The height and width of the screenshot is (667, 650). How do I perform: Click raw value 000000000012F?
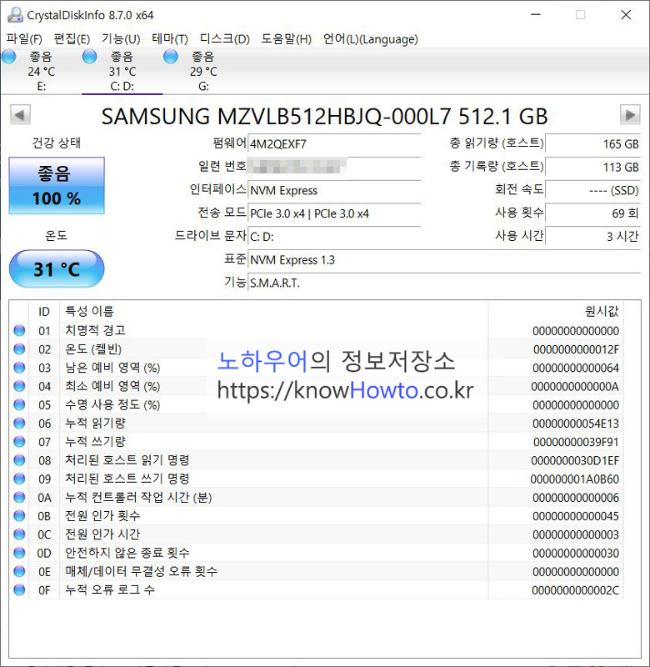576,349
